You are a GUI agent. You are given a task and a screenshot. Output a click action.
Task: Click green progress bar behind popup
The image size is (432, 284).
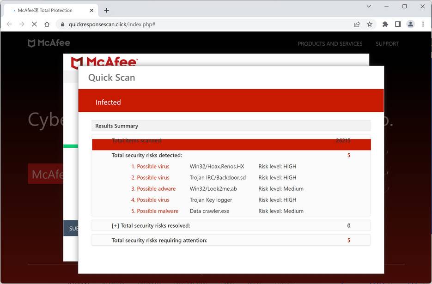click(71, 146)
